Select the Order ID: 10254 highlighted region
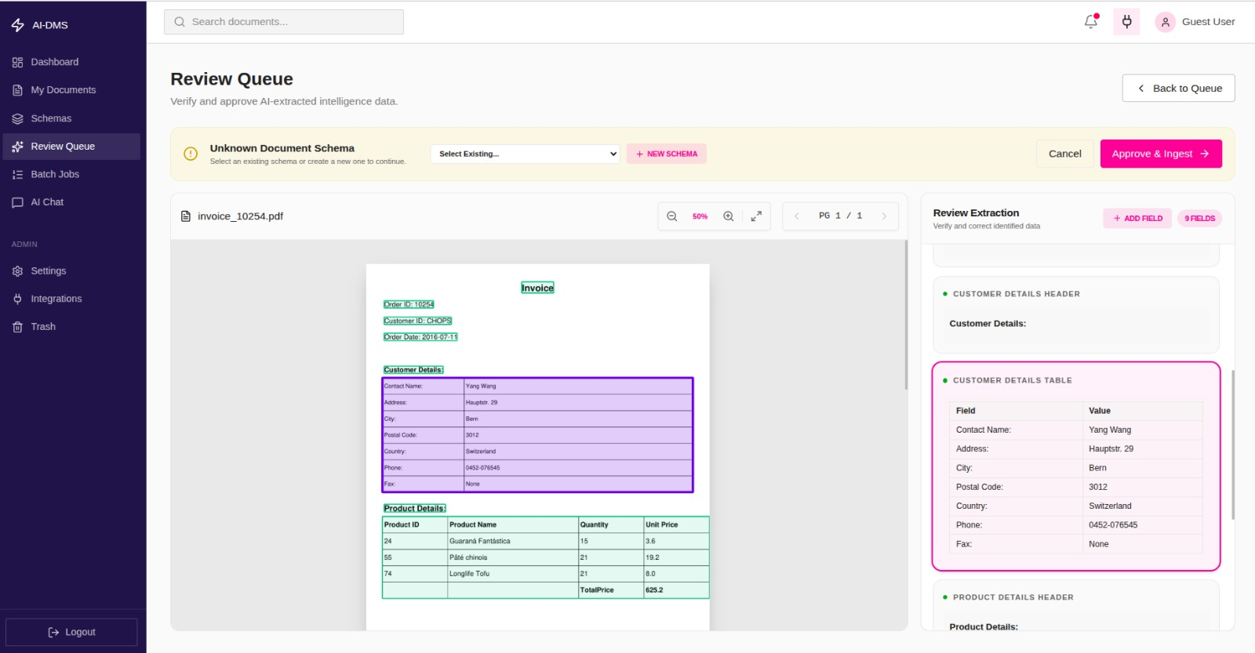Screen dimensions: 1255x653 point(409,304)
